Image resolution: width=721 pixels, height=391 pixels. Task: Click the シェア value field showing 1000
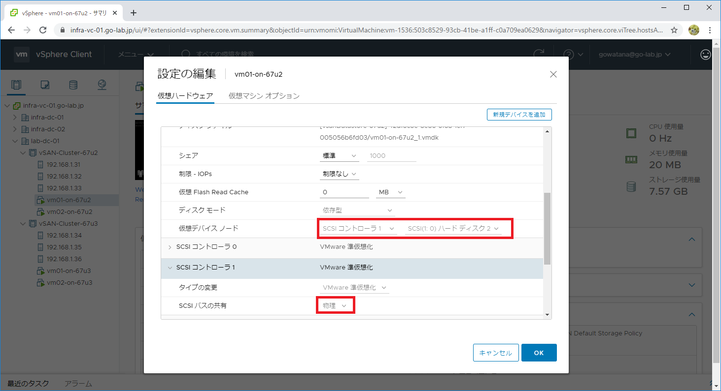(x=392, y=155)
